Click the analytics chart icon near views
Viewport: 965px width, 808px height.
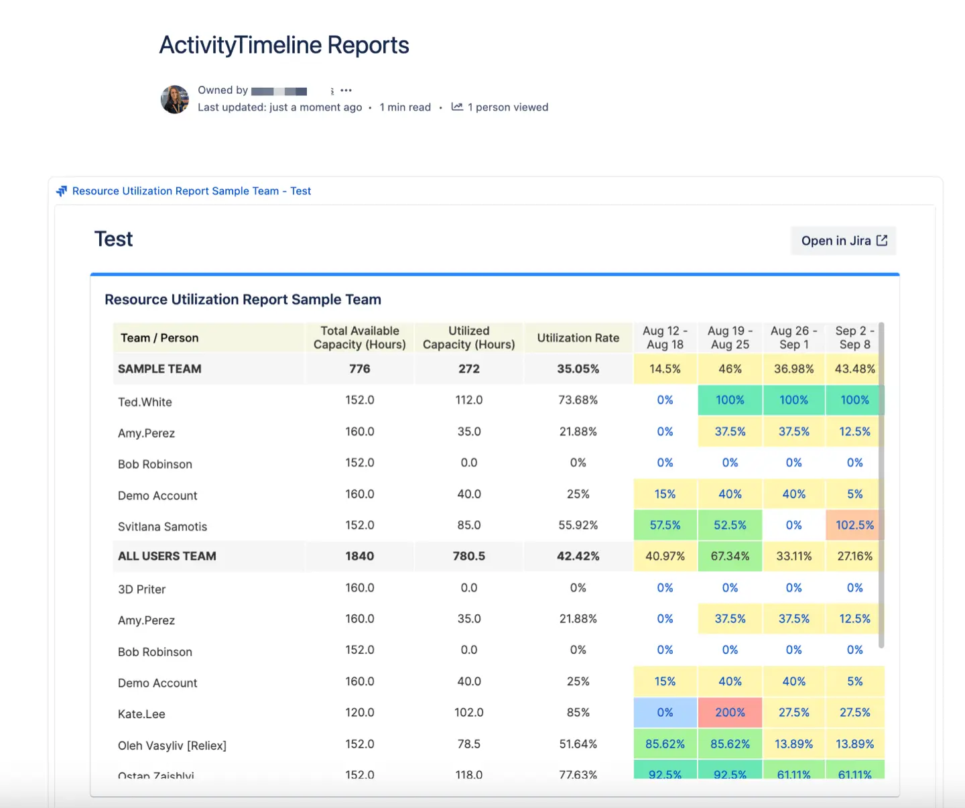pos(457,107)
